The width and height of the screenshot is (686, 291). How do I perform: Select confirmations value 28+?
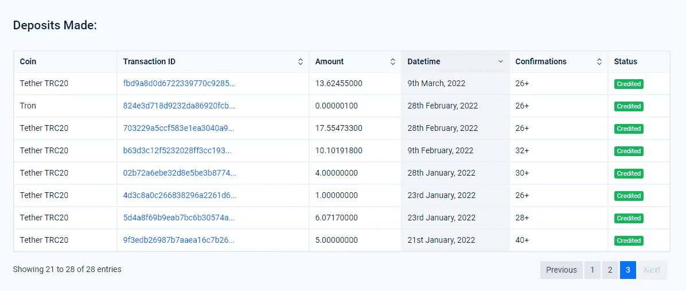point(522,218)
